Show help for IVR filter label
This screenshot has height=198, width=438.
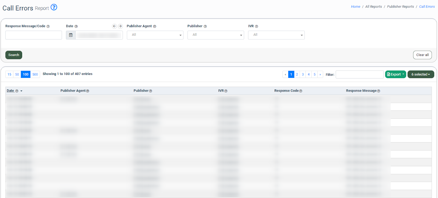257,27
